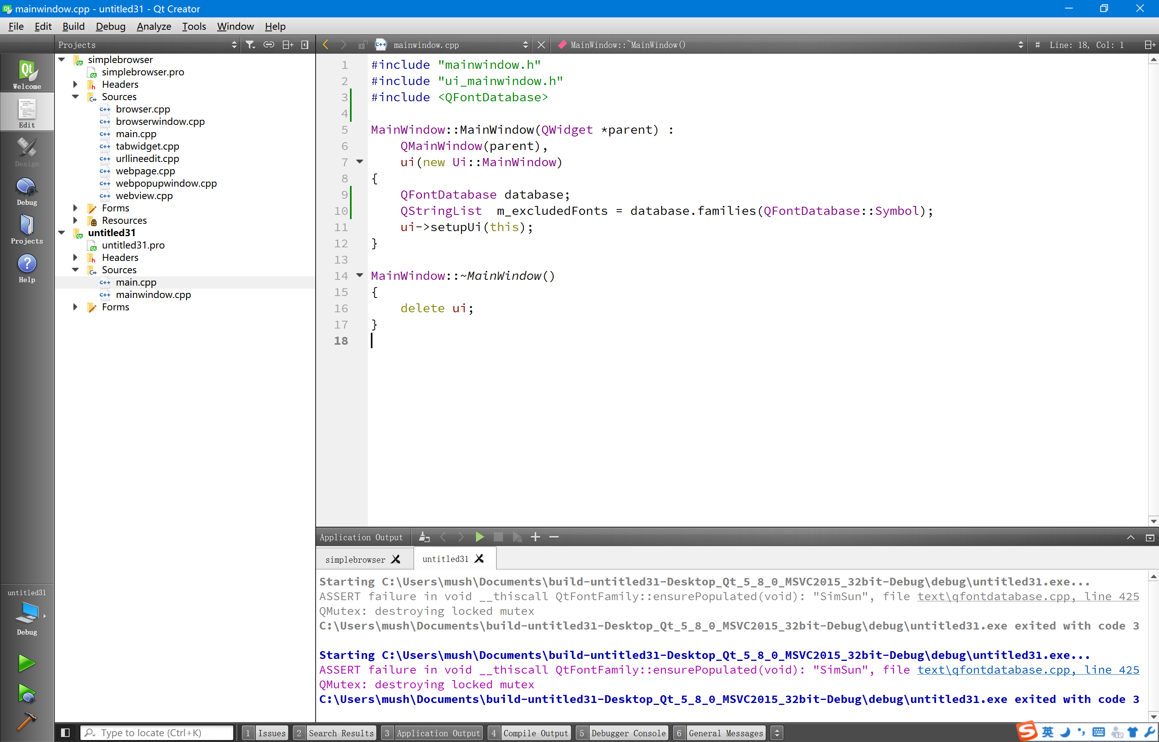This screenshot has width=1159, height=742.
Task: Open IME soft keyboard icon
Action: coord(1099,732)
